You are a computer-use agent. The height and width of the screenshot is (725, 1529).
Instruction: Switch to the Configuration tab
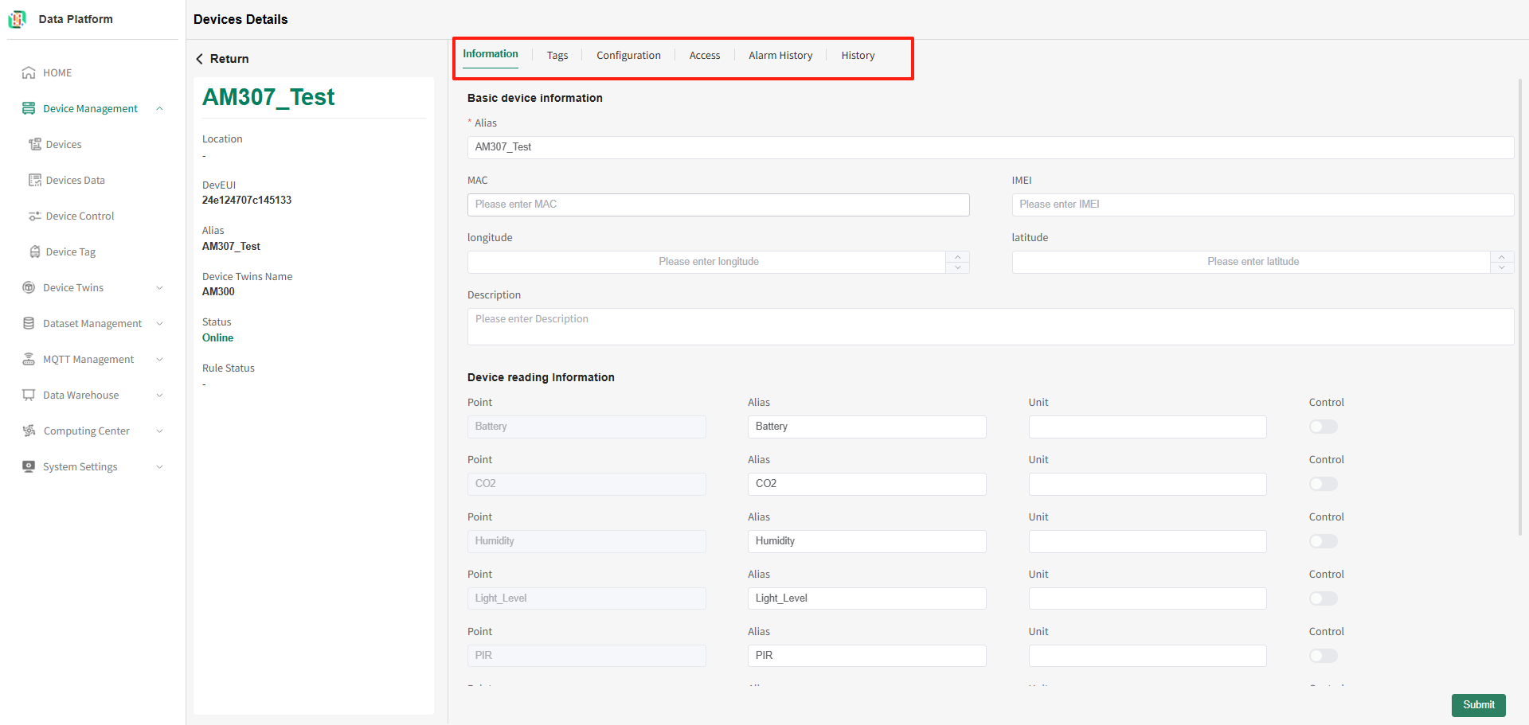628,55
